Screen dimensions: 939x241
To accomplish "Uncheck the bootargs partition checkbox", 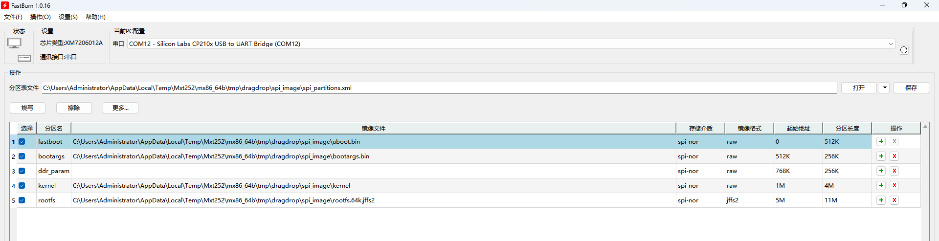I will (x=22, y=156).
